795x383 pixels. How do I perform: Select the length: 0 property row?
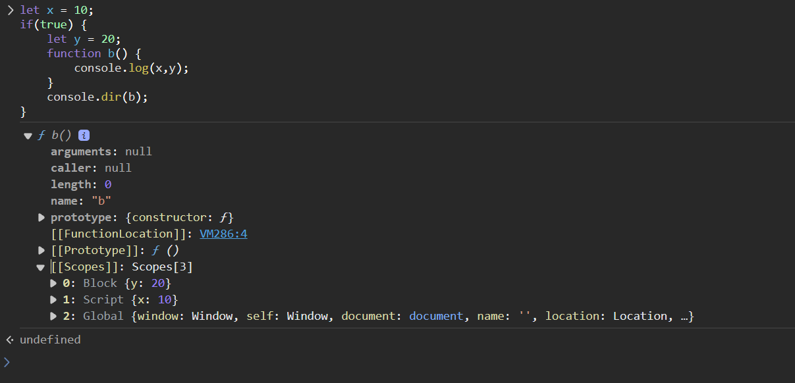(81, 184)
